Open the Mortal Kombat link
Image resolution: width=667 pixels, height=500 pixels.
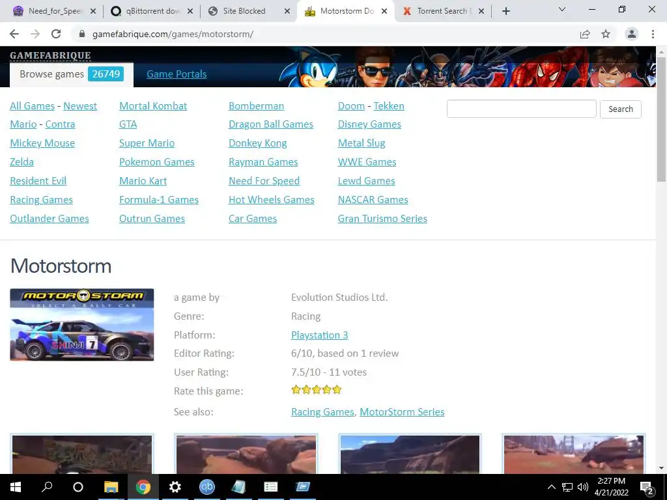click(x=153, y=106)
